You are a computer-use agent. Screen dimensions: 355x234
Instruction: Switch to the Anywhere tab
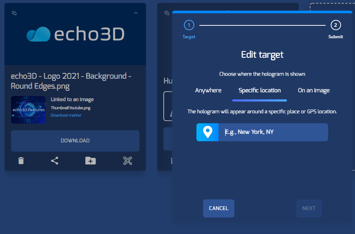[208, 90]
